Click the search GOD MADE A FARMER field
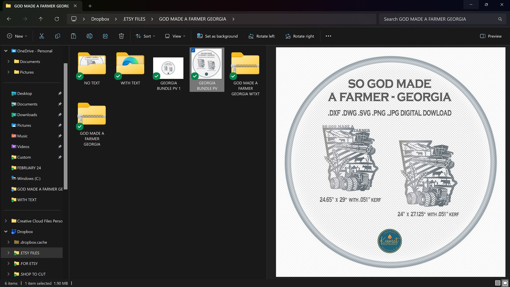The width and height of the screenshot is (510, 287). pos(439,19)
